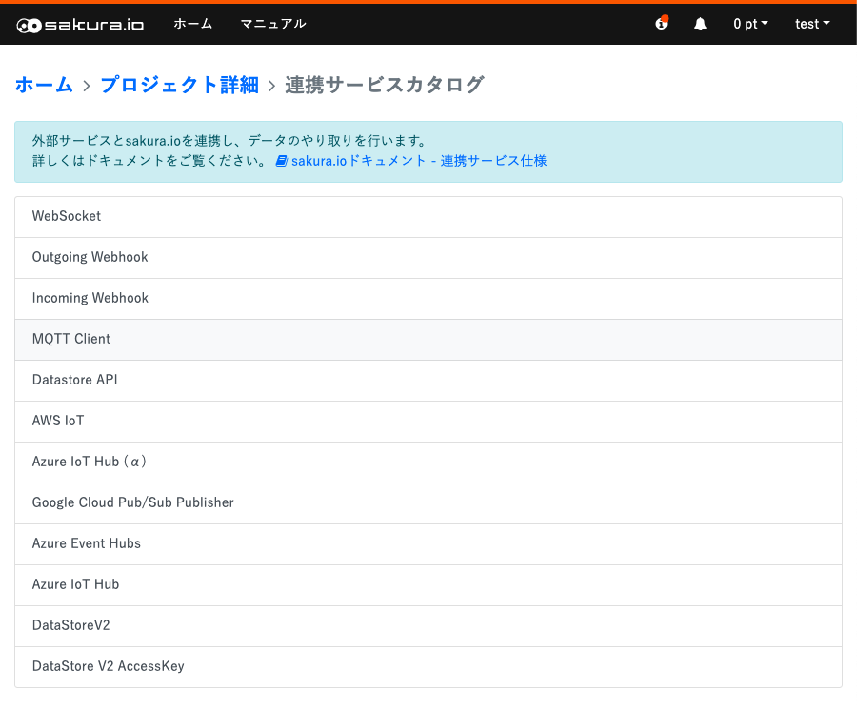Pick Azure Event Hubs in the list
The image size is (857, 709).
coord(428,544)
